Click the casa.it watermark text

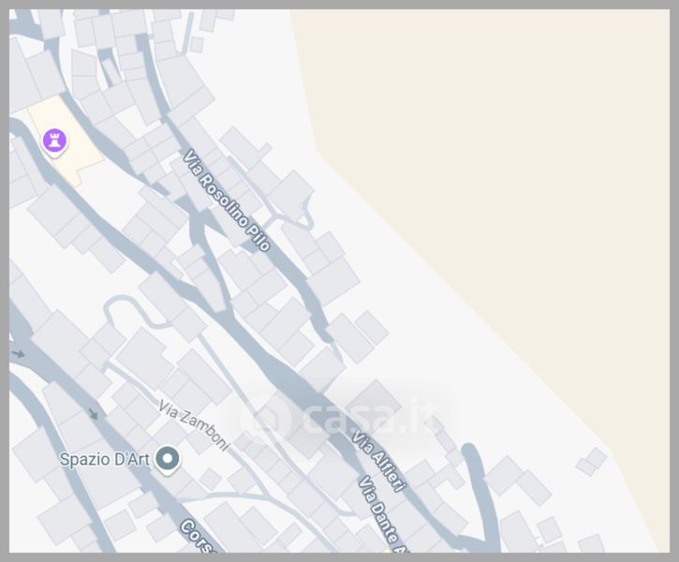(x=368, y=419)
